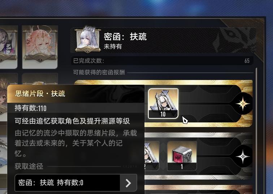Select the purple-haired character card at left edge
Viewport: 273px width, 194px height.
(9, 47)
